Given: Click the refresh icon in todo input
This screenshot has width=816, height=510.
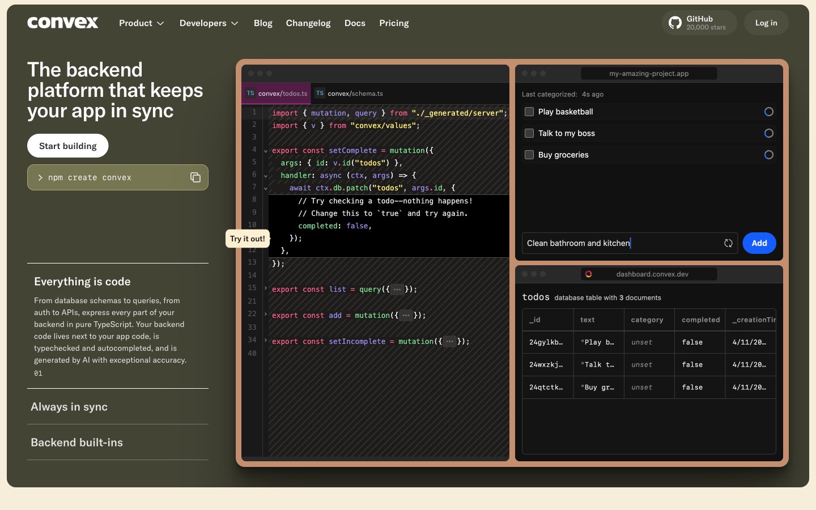Looking at the screenshot, I should (x=728, y=243).
